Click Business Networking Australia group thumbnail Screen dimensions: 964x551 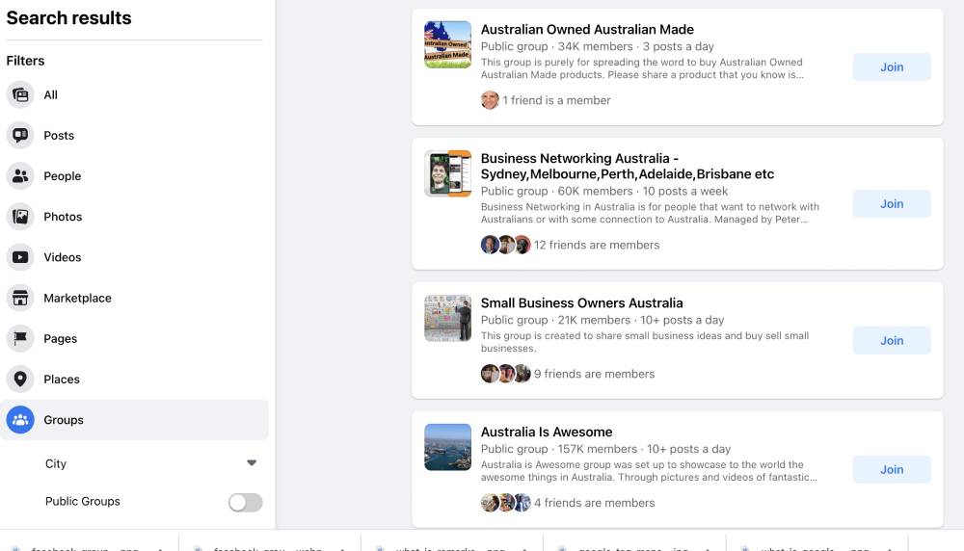447,173
